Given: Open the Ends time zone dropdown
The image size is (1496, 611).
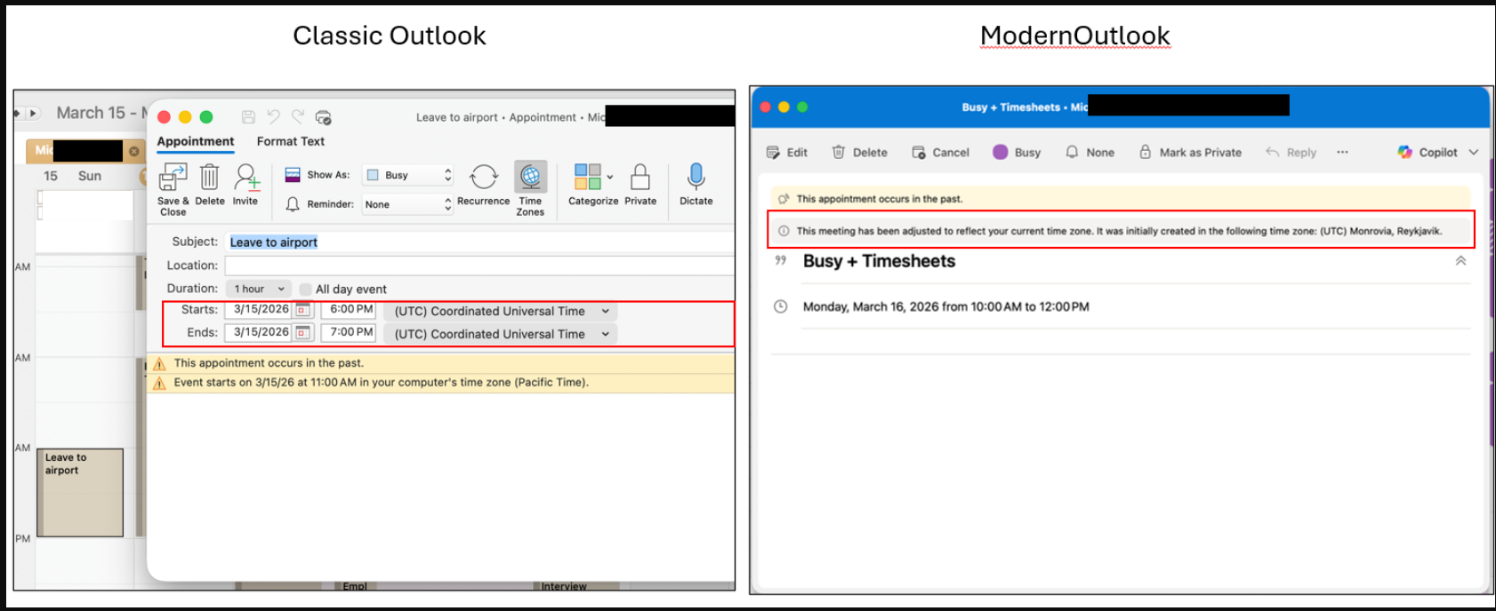Looking at the screenshot, I should click(501, 334).
